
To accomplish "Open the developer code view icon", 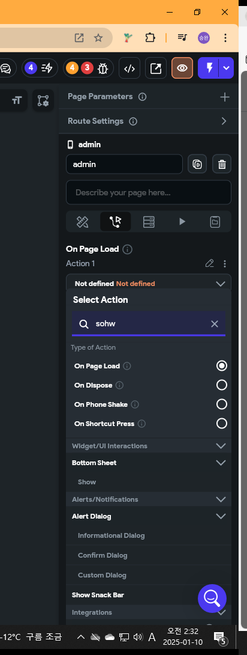I will pyautogui.click(x=129, y=68).
